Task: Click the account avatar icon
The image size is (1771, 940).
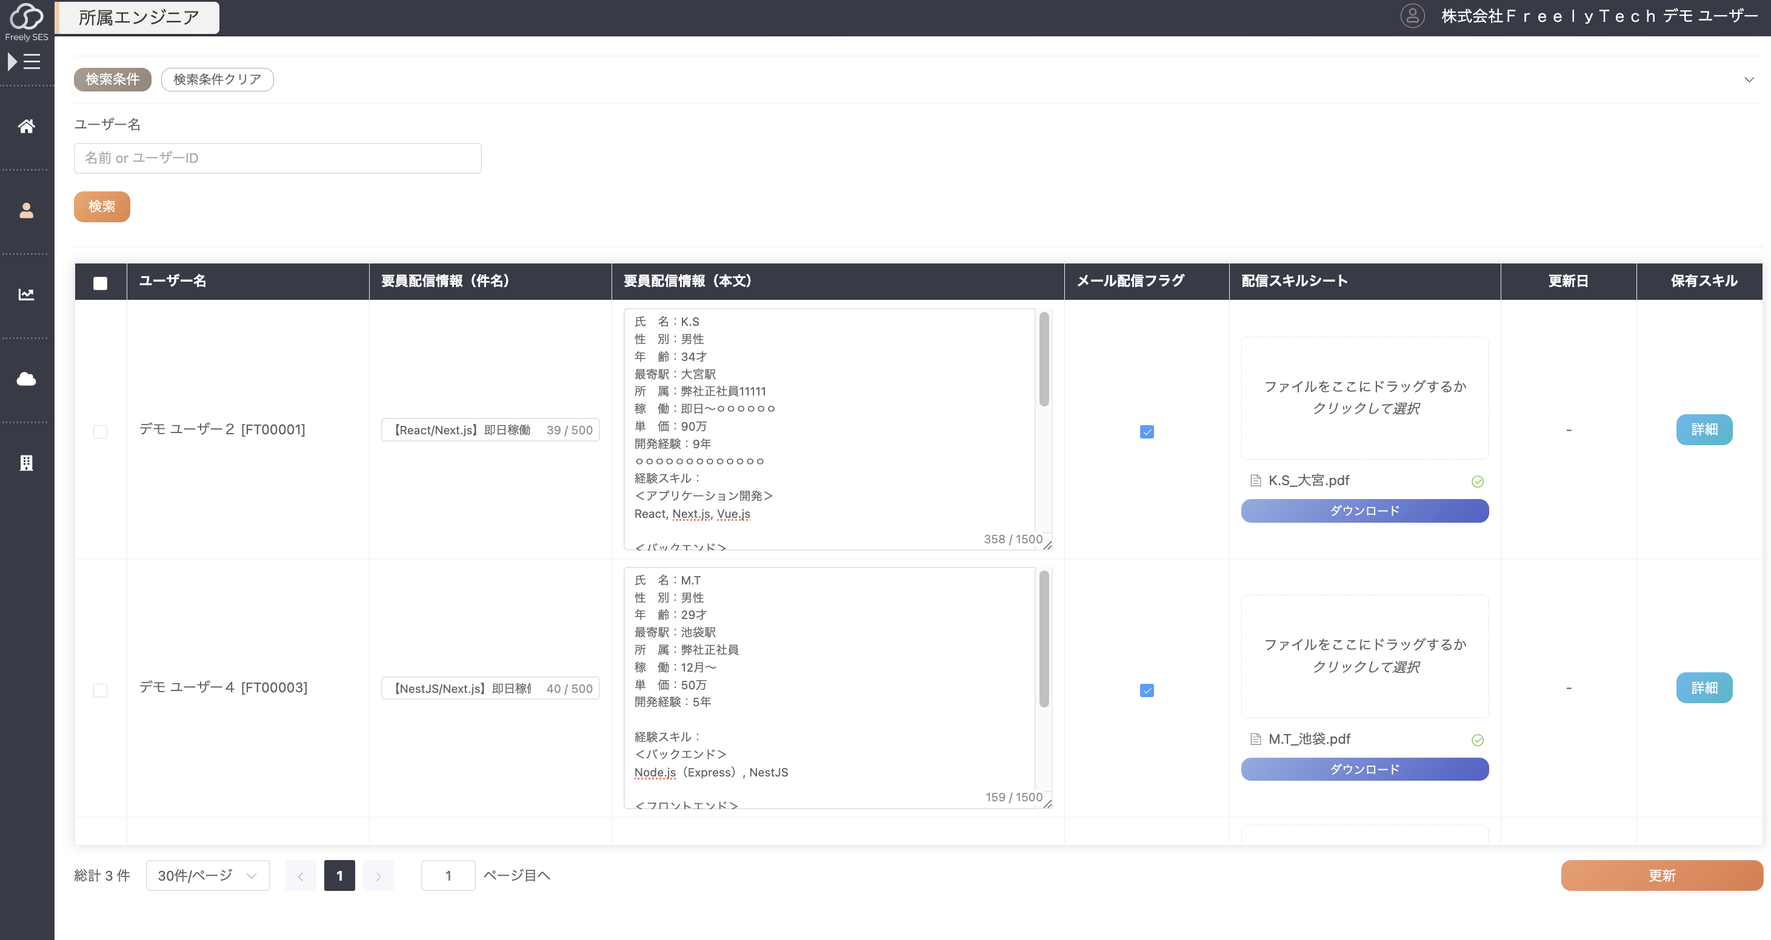Action: click(x=1412, y=16)
